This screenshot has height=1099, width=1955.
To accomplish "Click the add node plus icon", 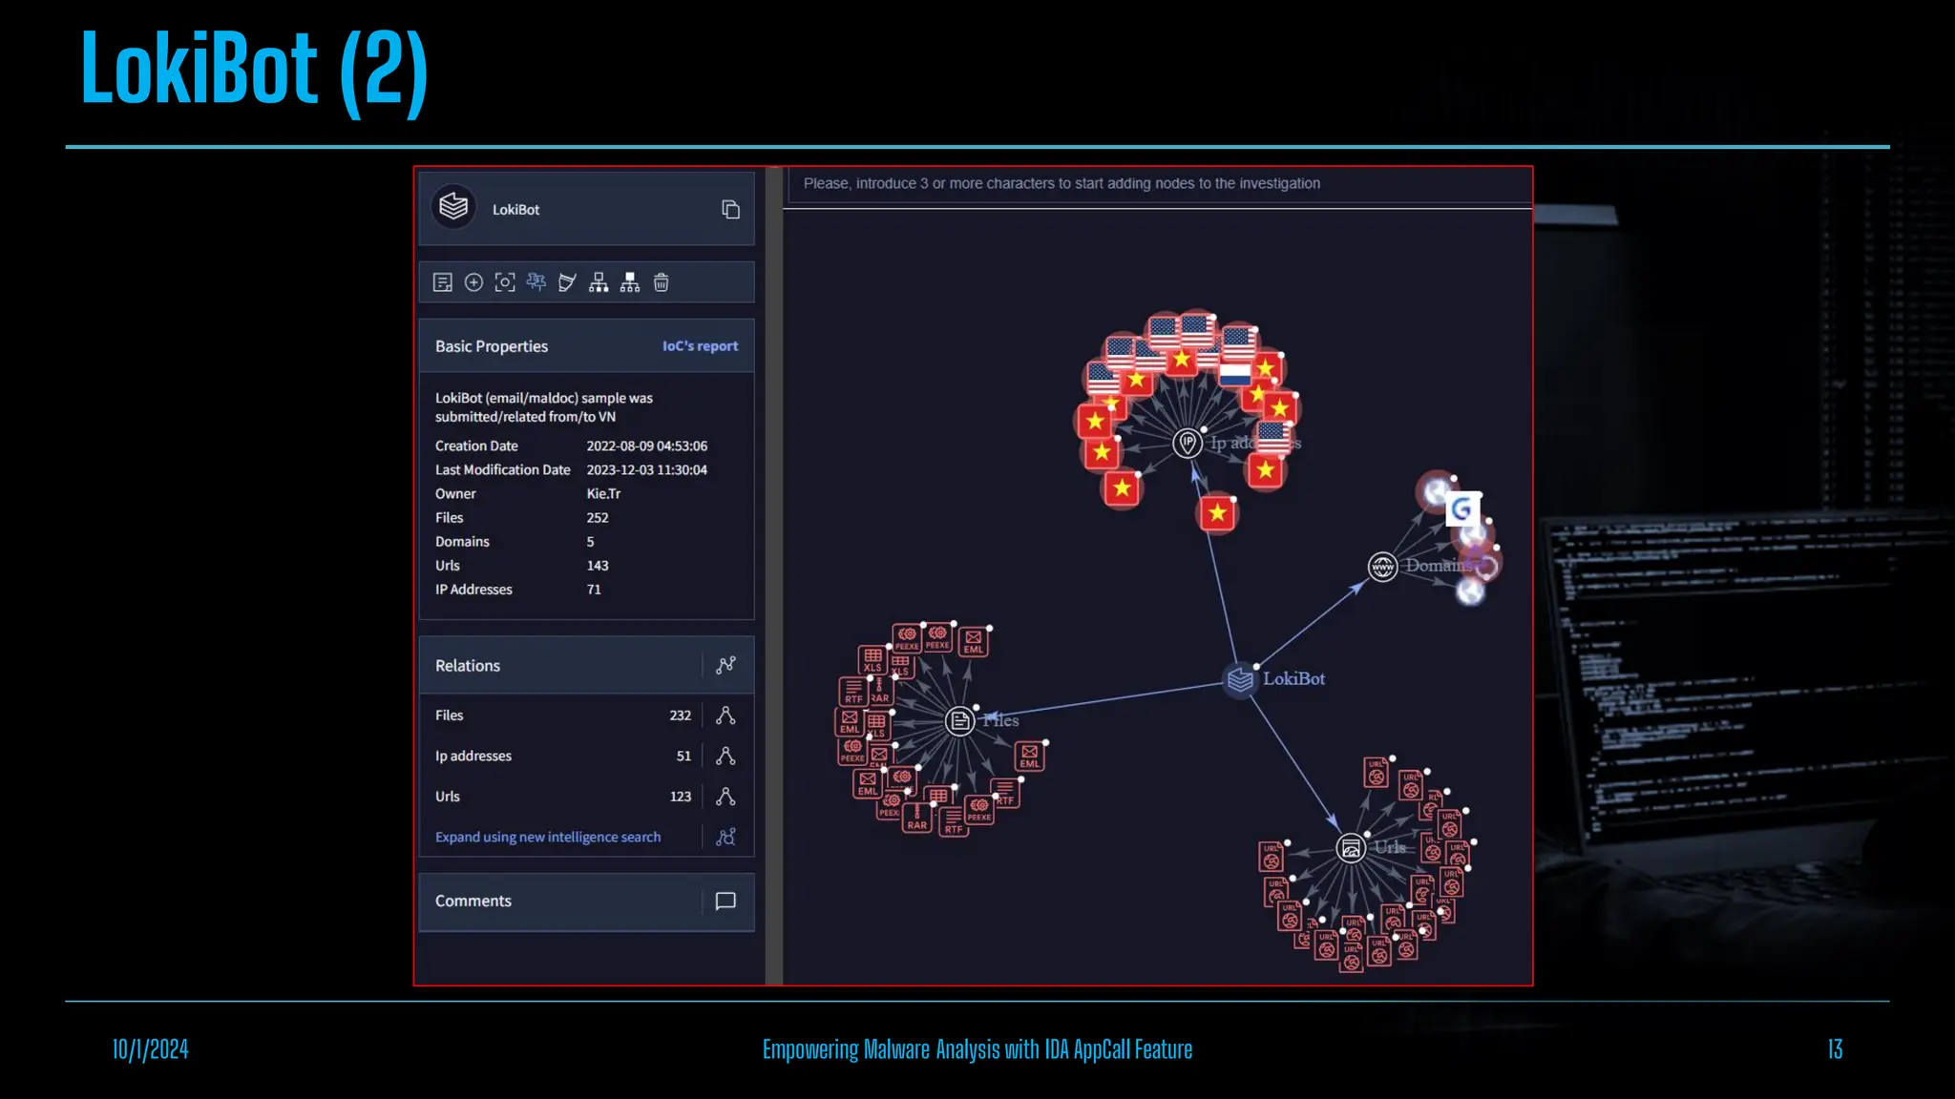I will pyautogui.click(x=473, y=282).
